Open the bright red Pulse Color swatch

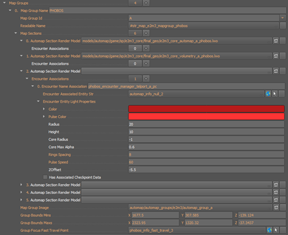pyautogui.click(x=207, y=116)
